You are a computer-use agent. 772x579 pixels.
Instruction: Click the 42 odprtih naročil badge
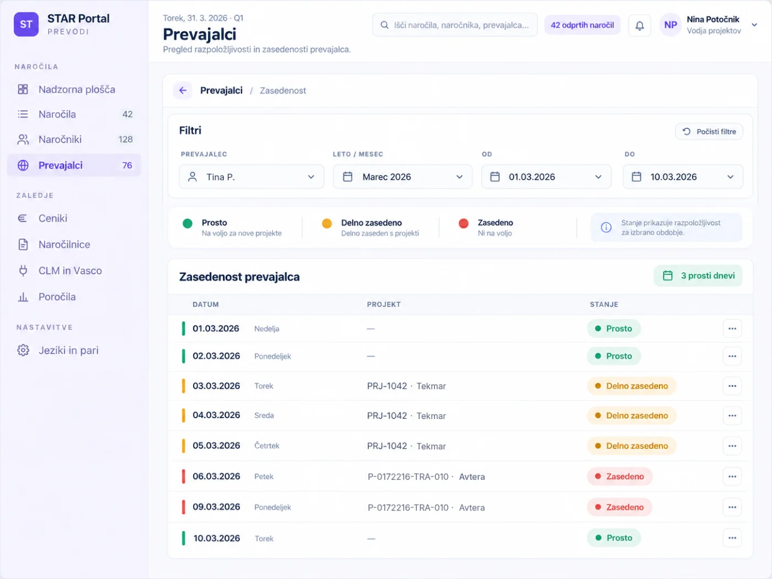[x=582, y=25]
